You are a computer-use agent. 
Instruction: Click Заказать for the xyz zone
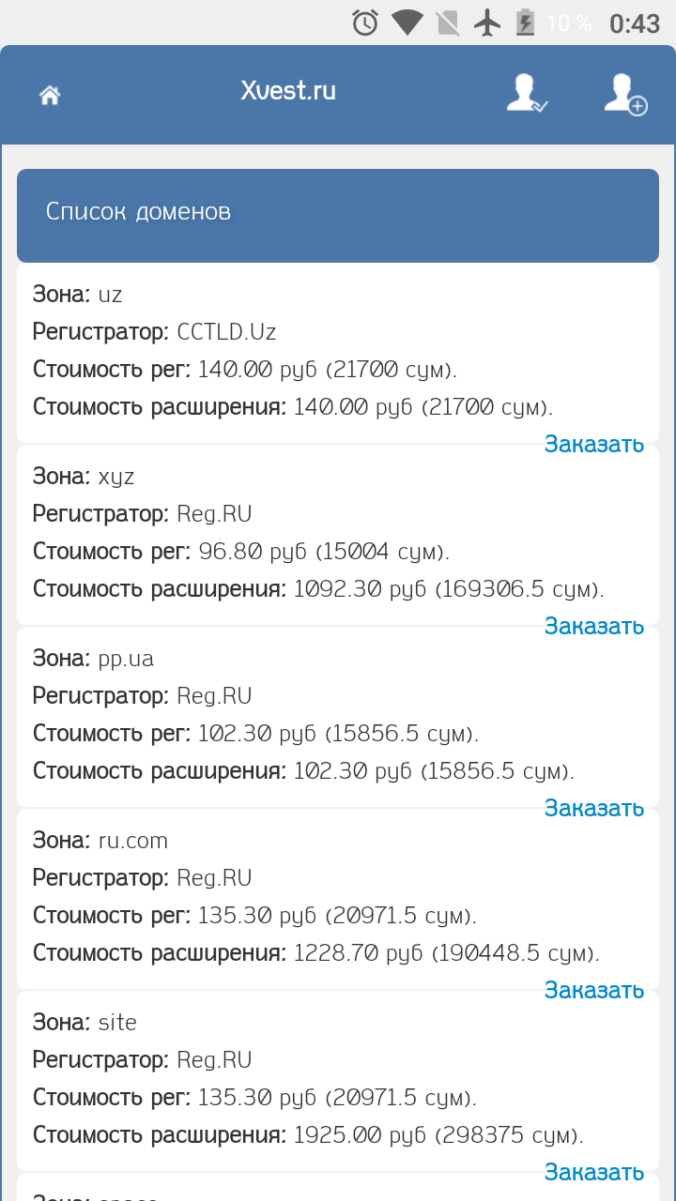[593, 626]
